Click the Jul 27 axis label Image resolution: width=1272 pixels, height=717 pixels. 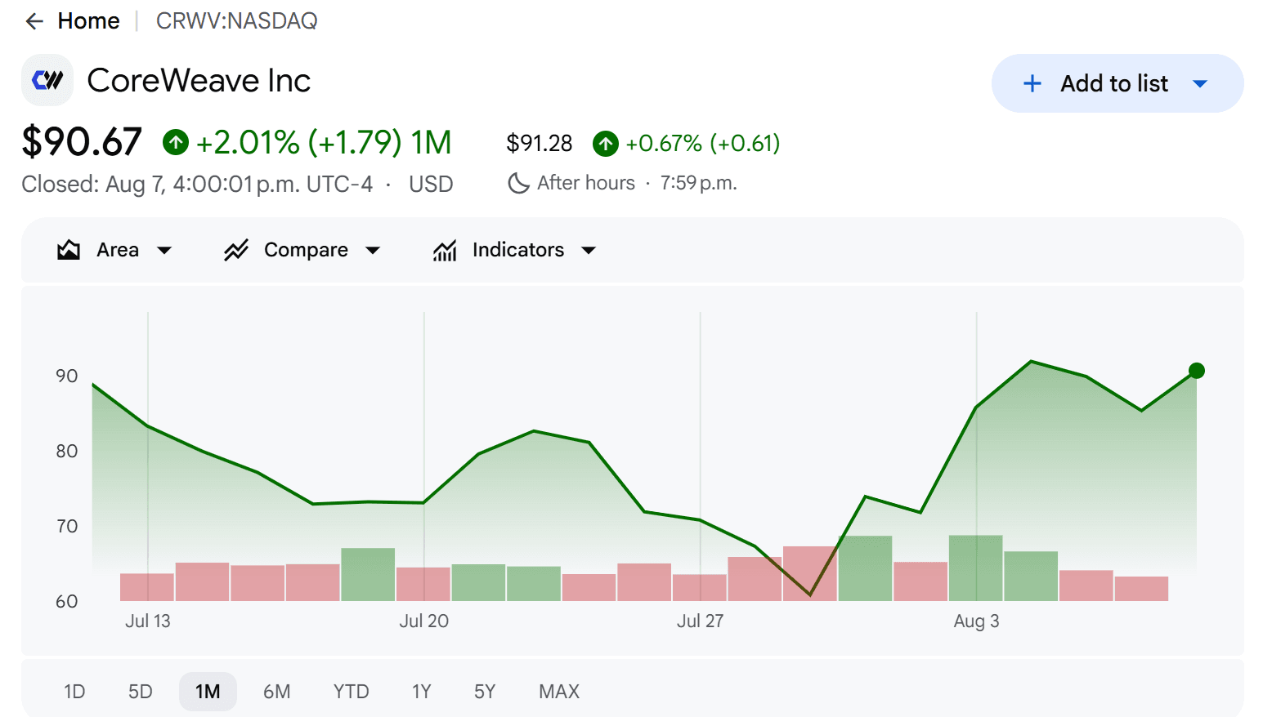coord(700,621)
